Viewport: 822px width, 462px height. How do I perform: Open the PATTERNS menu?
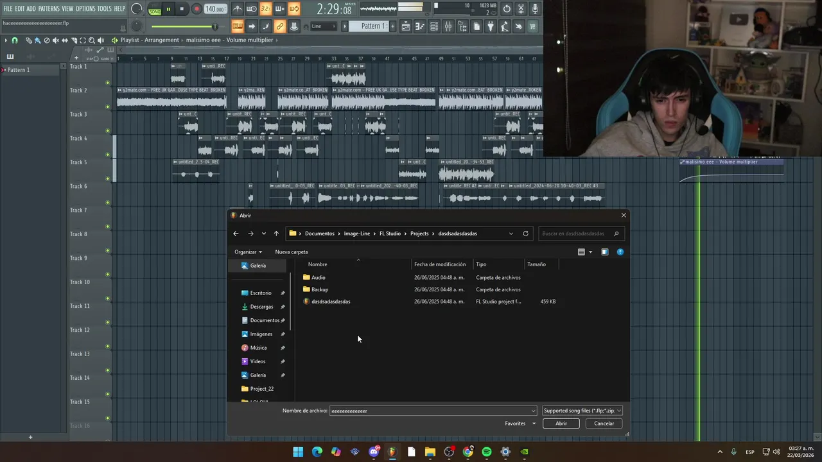pyautogui.click(x=48, y=9)
